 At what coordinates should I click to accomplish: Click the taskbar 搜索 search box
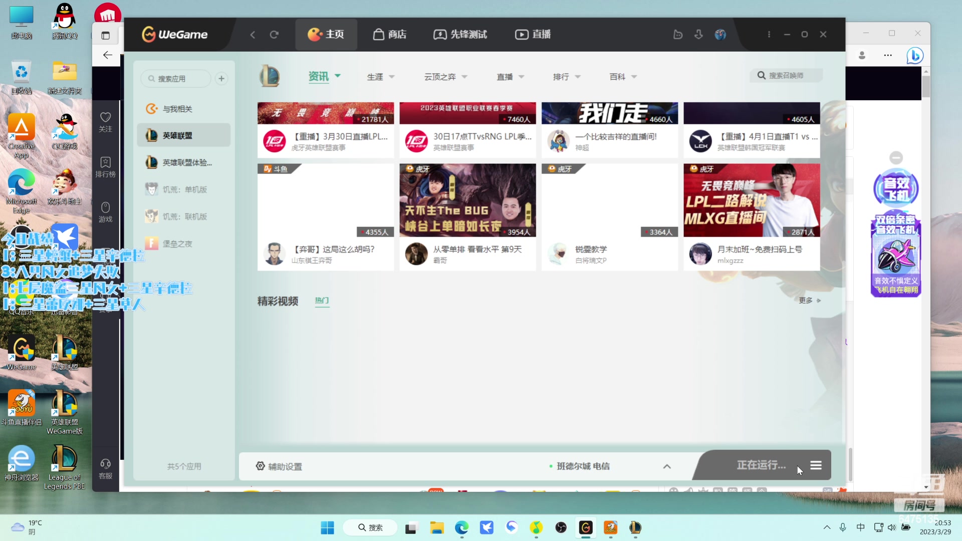click(x=370, y=527)
